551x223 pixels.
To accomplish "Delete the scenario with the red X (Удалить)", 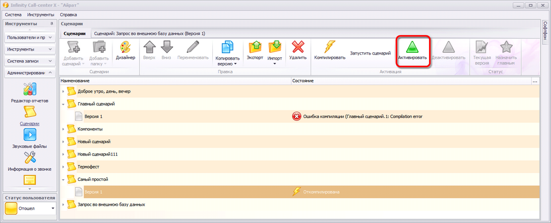I will pyautogui.click(x=298, y=47).
